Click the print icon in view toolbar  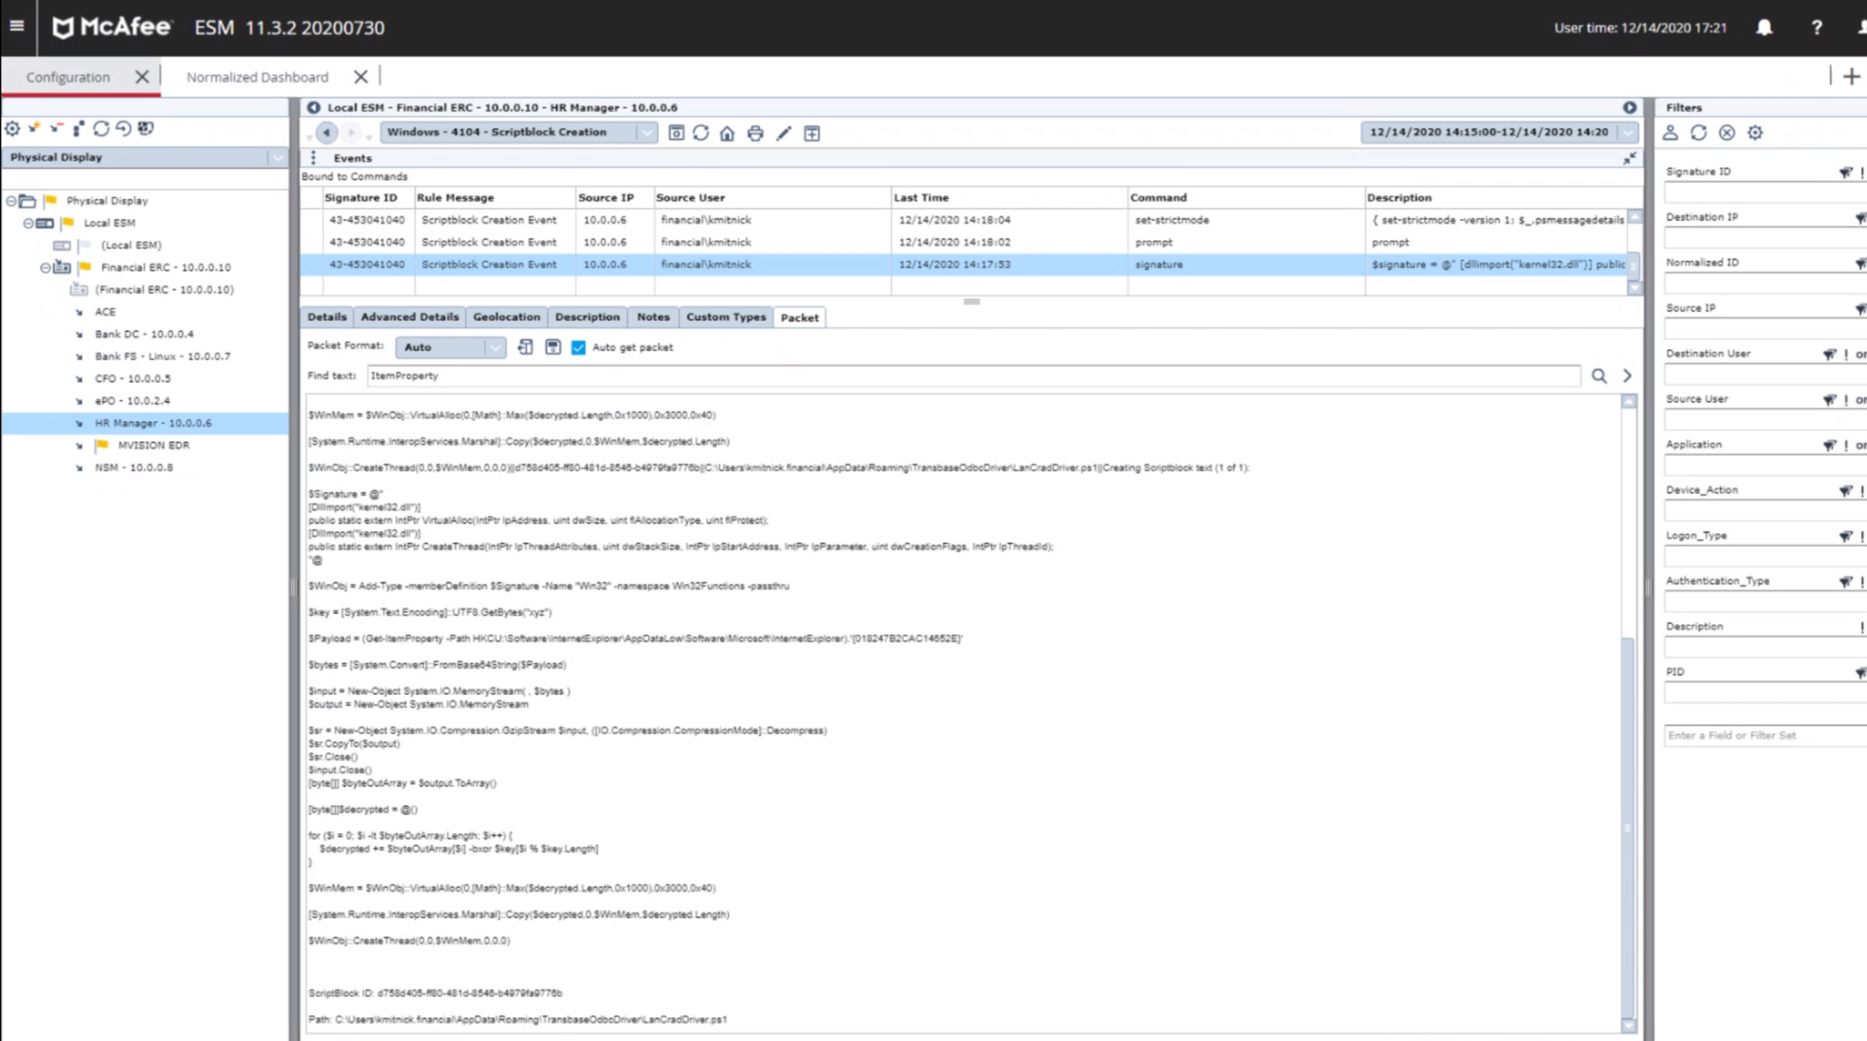tap(755, 133)
